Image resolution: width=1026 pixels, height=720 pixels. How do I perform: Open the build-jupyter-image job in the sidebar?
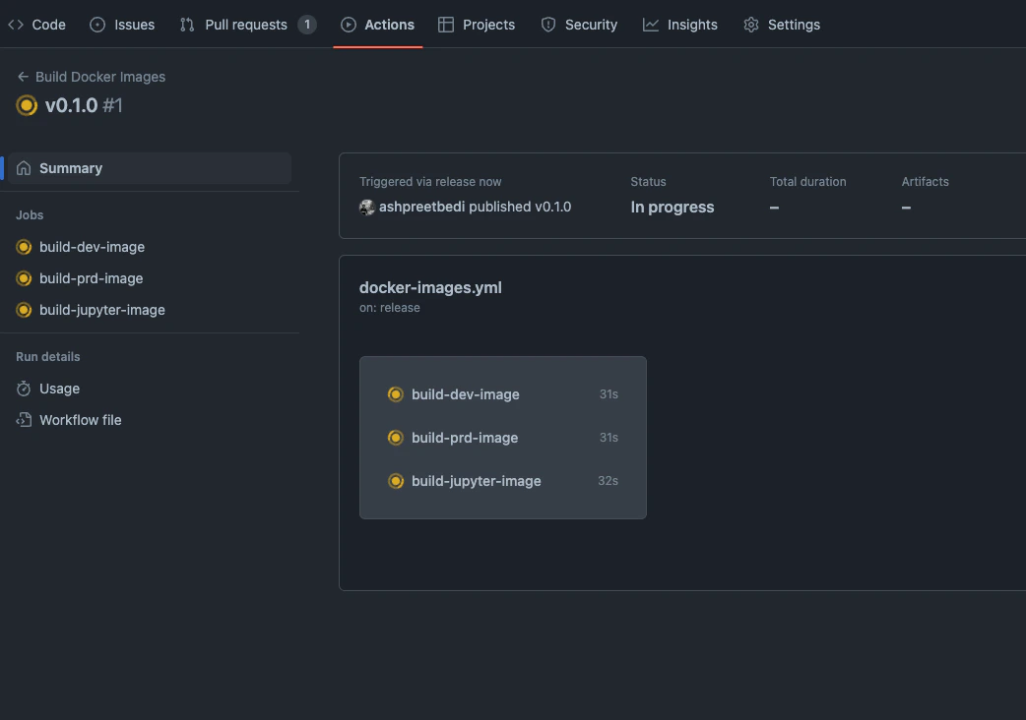tap(102, 309)
